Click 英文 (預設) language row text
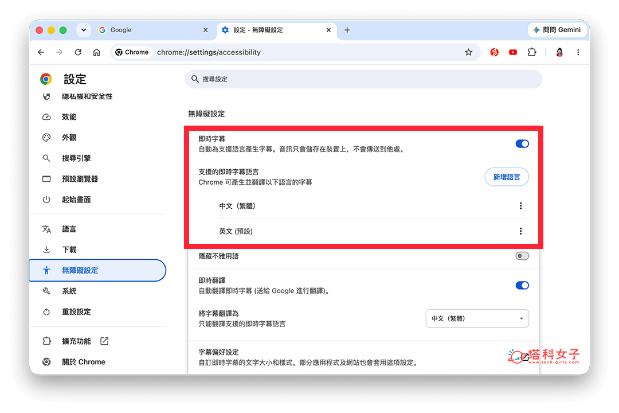Screen dimensions: 619x413 coord(236,231)
